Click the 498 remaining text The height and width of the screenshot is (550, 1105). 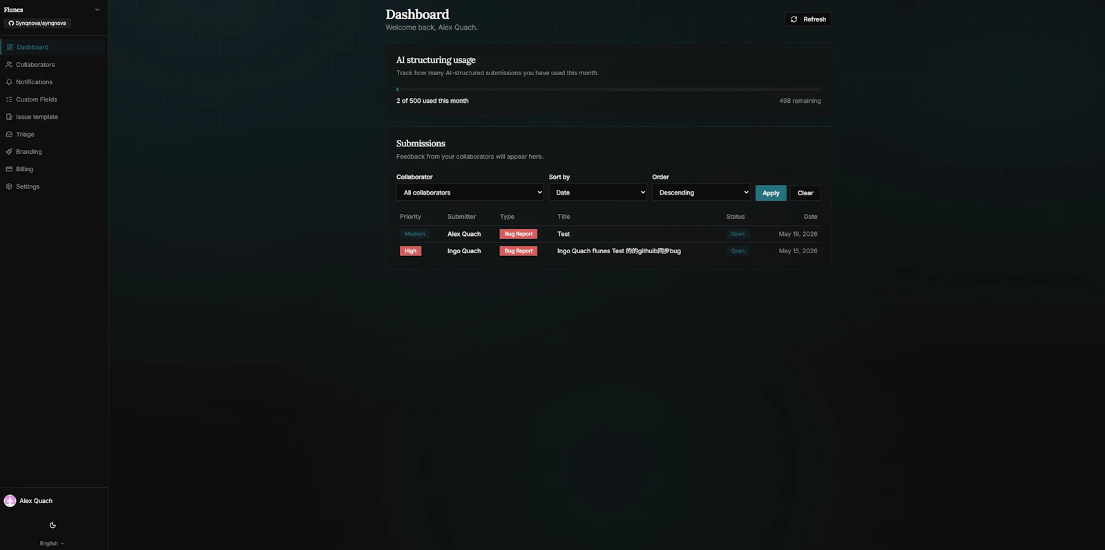click(x=800, y=101)
